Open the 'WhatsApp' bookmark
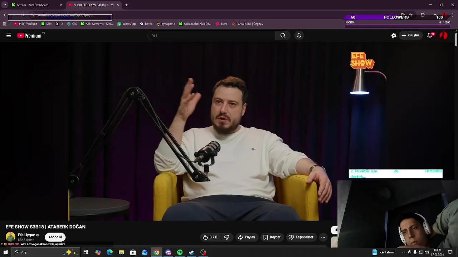 126,24
